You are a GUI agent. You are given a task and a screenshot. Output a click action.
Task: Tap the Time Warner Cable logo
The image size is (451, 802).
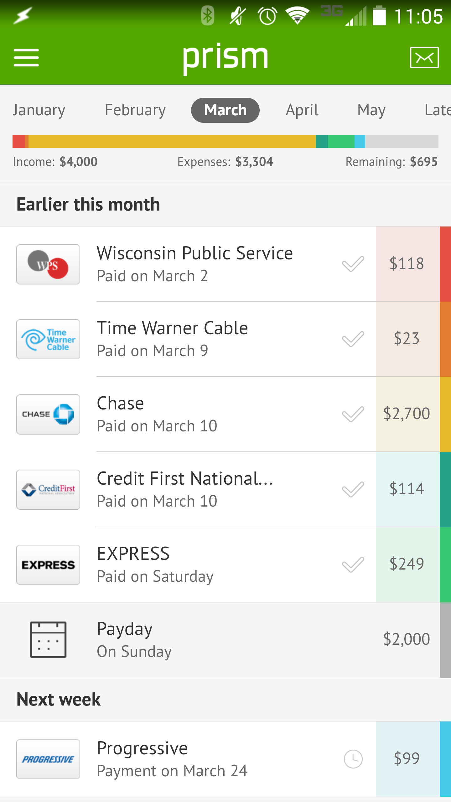pos(48,339)
